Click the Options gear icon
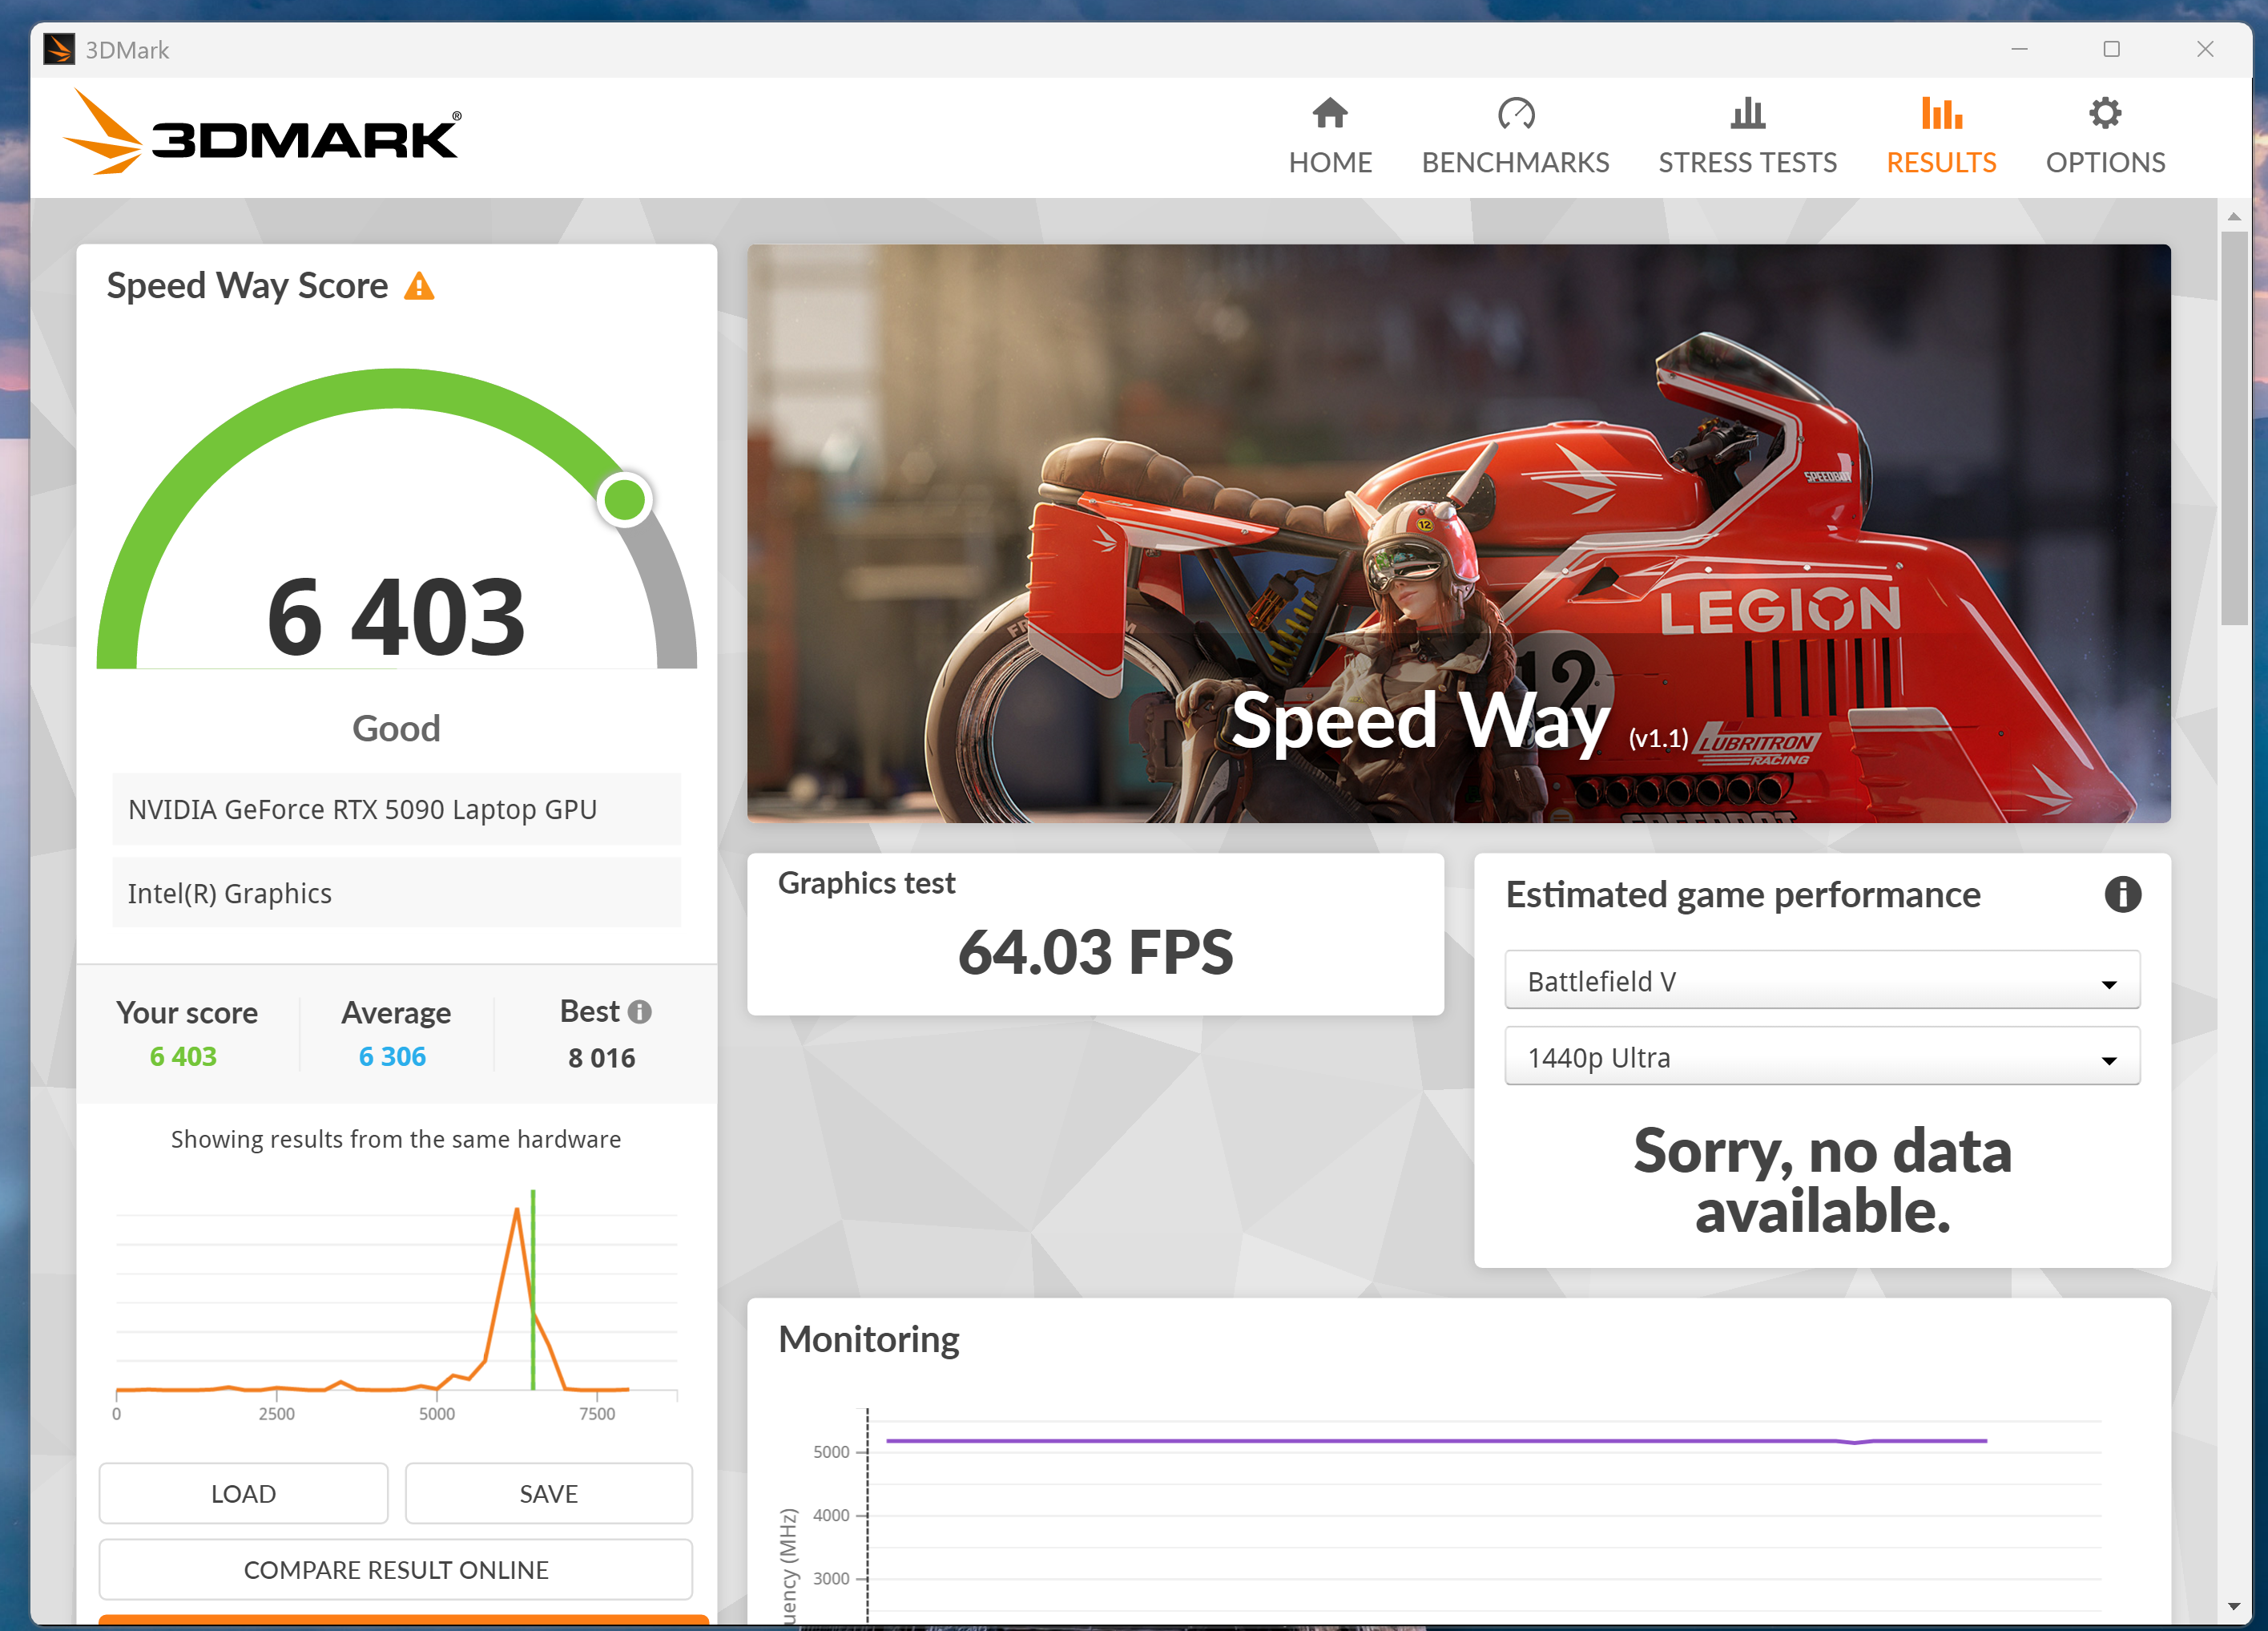 click(2105, 113)
